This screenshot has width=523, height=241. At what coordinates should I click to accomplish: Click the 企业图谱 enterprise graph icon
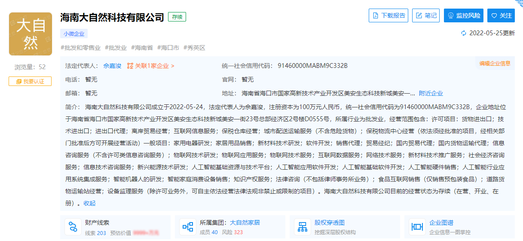(417, 227)
